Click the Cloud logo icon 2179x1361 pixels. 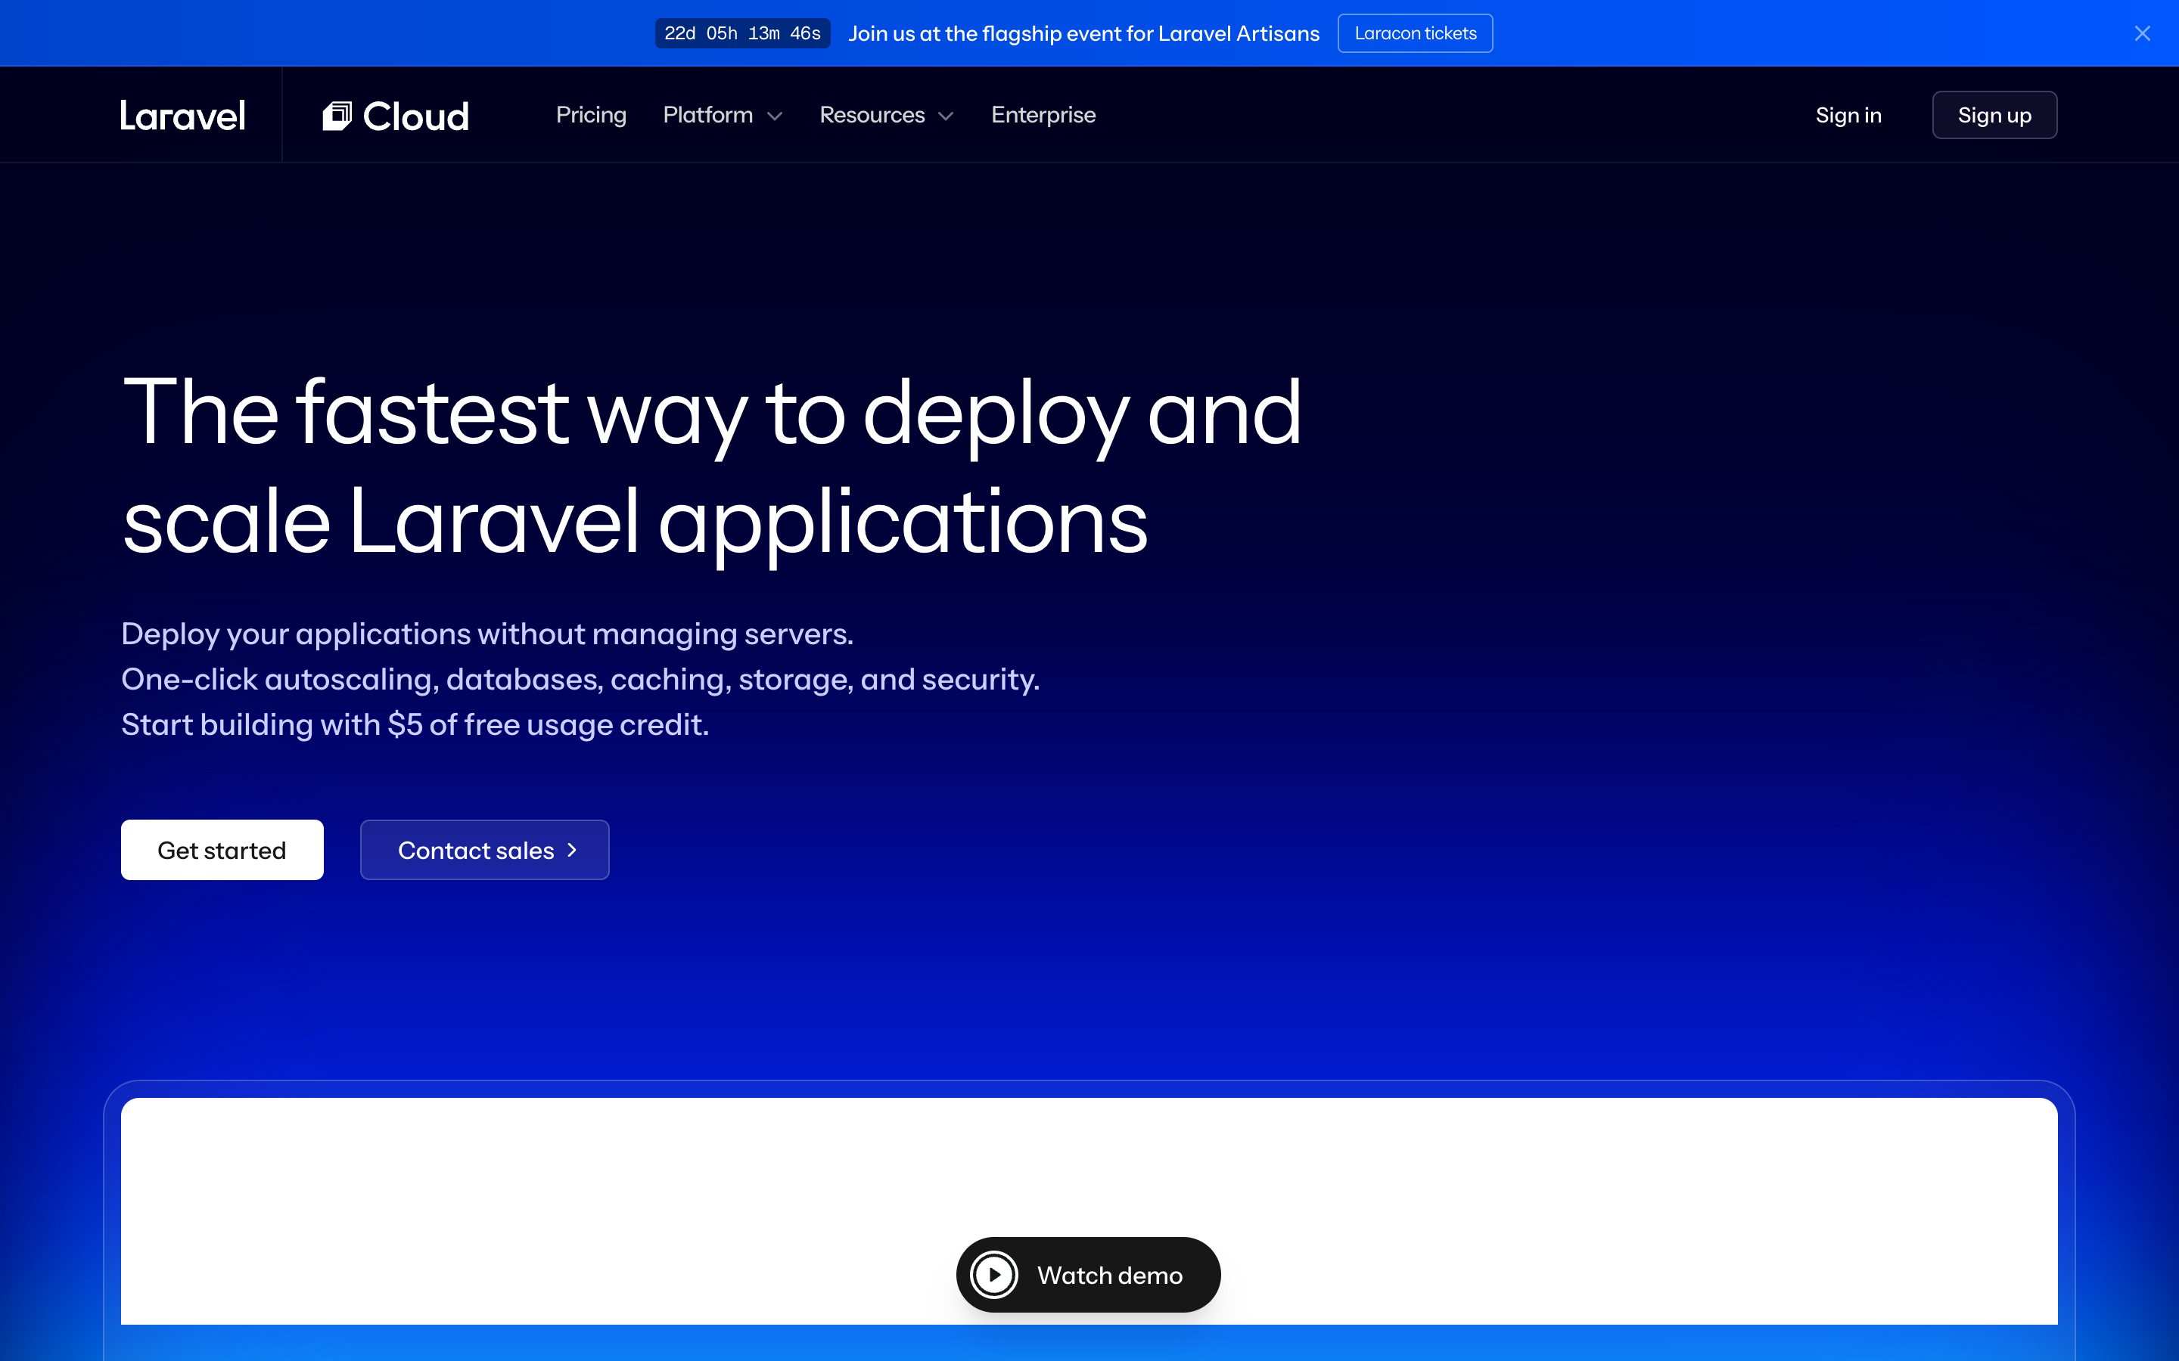tap(337, 115)
